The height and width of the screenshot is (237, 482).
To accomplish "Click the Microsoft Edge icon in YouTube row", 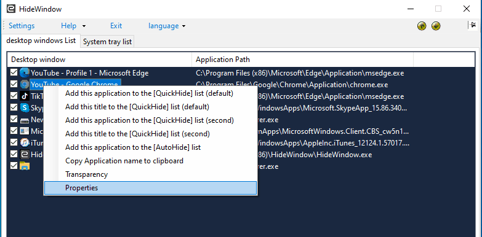I will tap(24, 73).
